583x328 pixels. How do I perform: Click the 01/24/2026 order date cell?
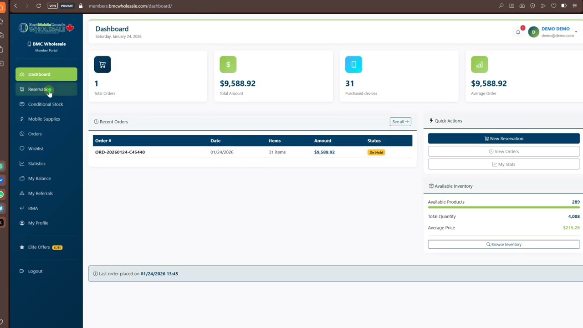click(x=222, y=152)
